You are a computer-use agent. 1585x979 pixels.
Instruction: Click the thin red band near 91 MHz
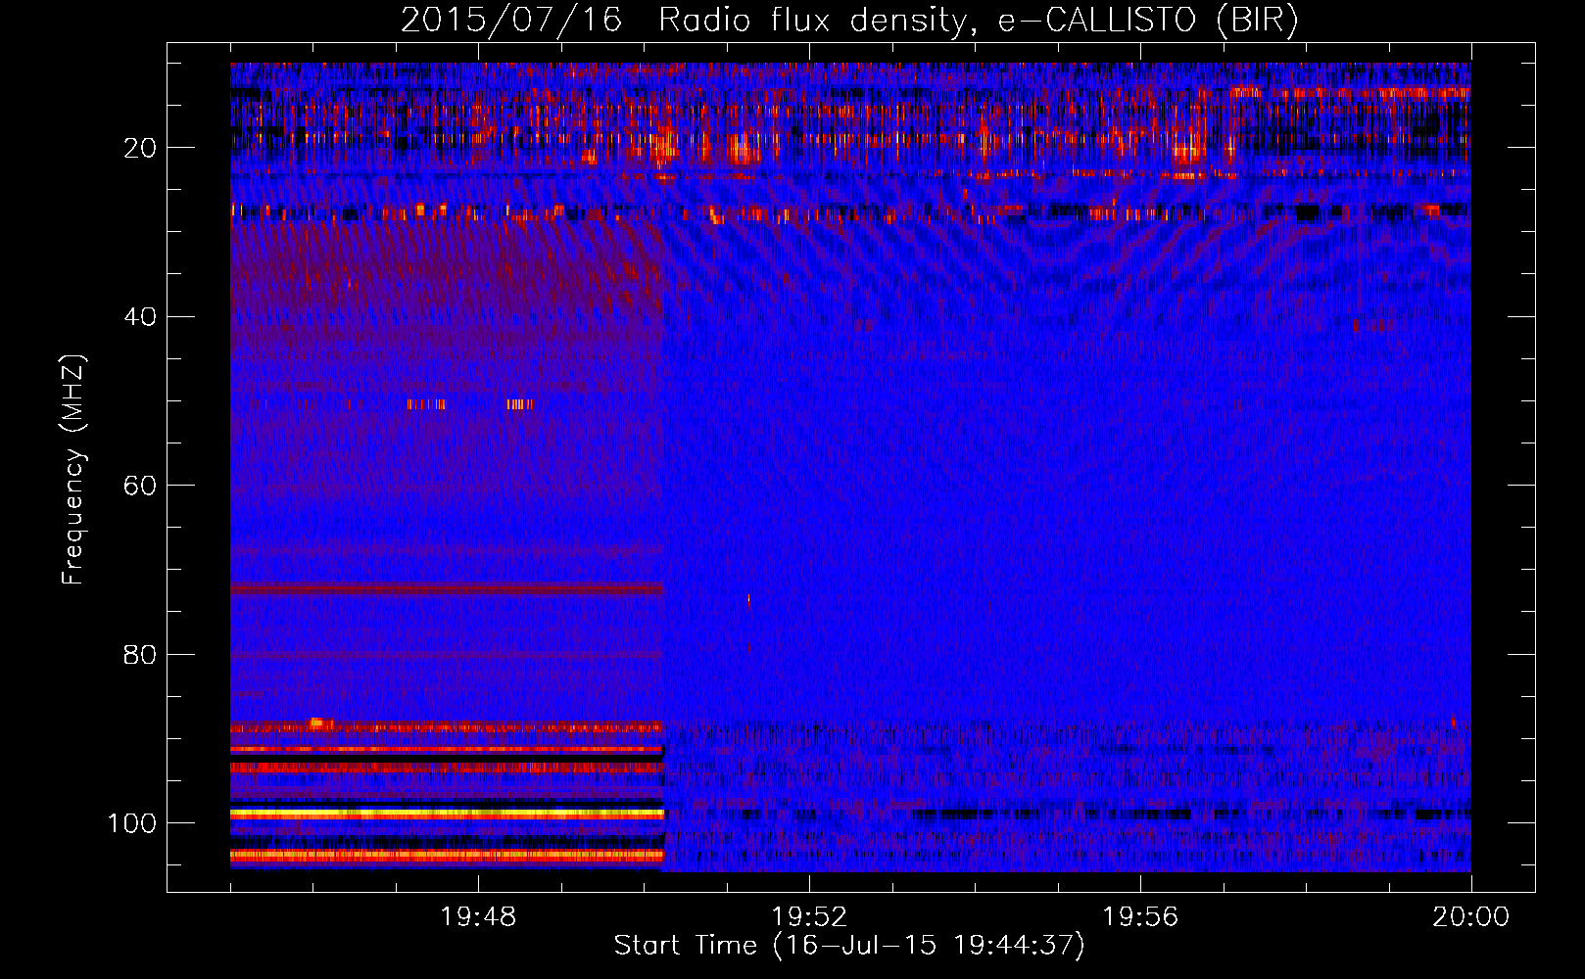point(446,749)
